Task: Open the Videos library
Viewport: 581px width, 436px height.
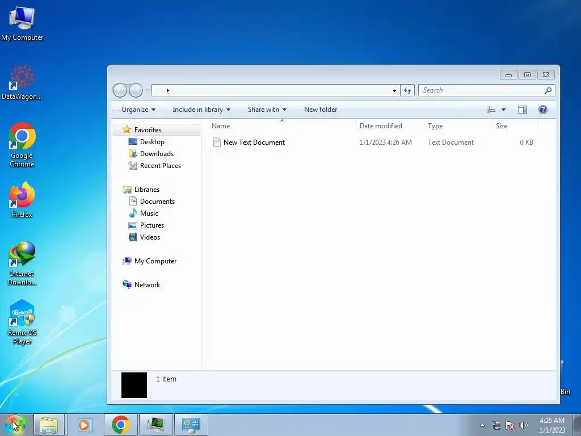Action: click(150, 237)
